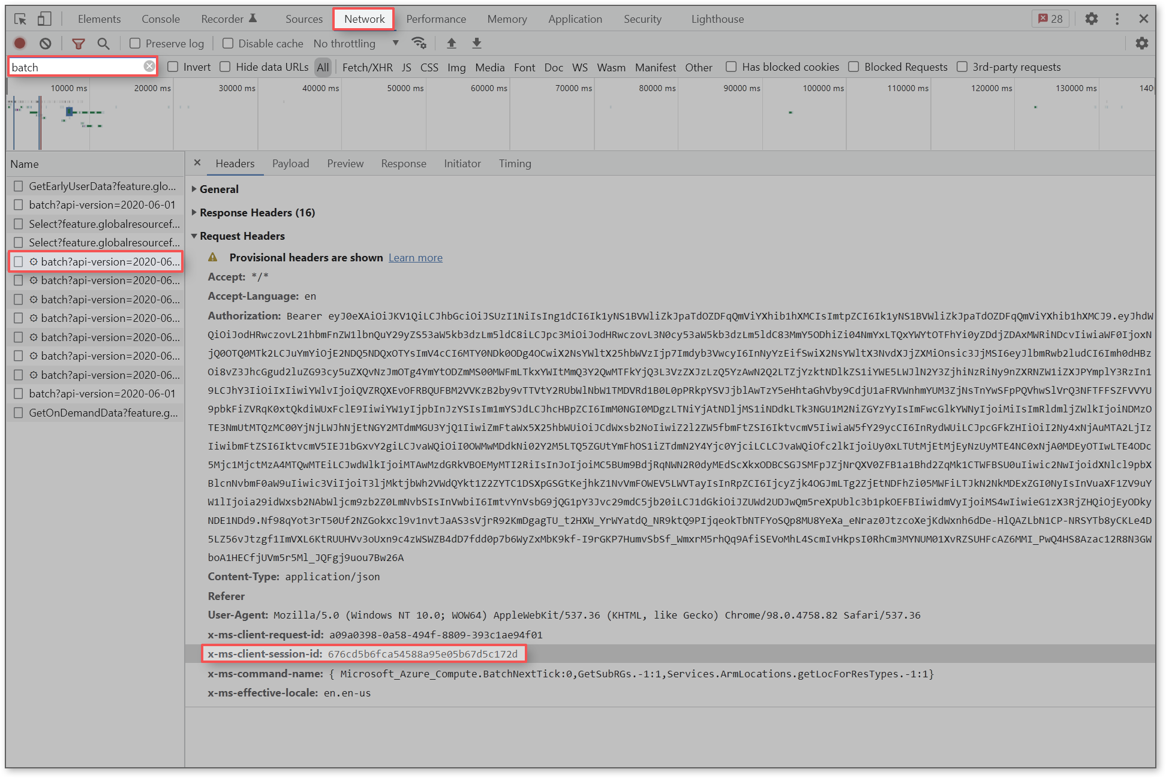Image resolution: width=1166 pixels, height=778 pixels.
Task: Toggle the filter funnel icon
Action: click(x=78, y=43)
